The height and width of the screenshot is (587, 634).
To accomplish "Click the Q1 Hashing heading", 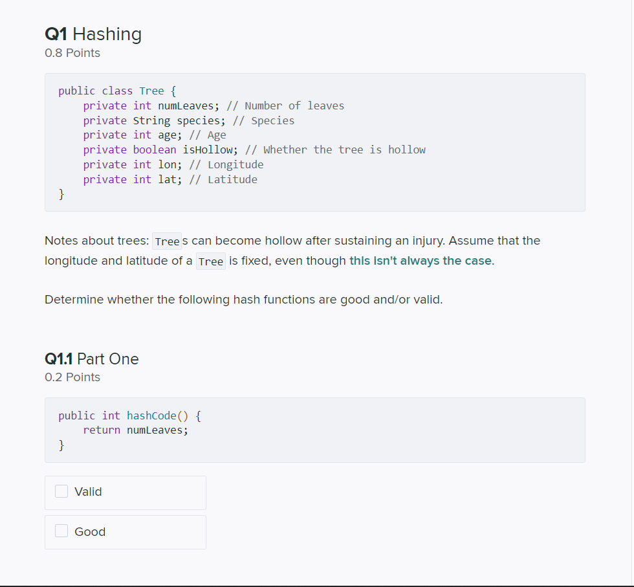I will tap(93, 34).
